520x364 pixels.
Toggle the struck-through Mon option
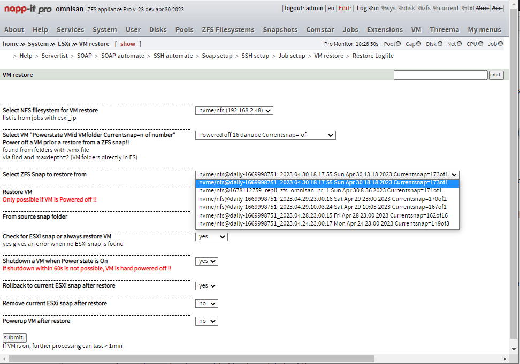[482, 8]
